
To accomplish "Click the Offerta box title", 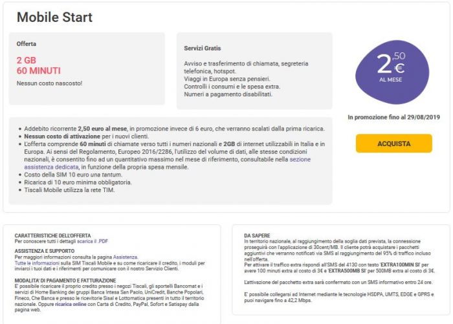I will tap(27, 43).
